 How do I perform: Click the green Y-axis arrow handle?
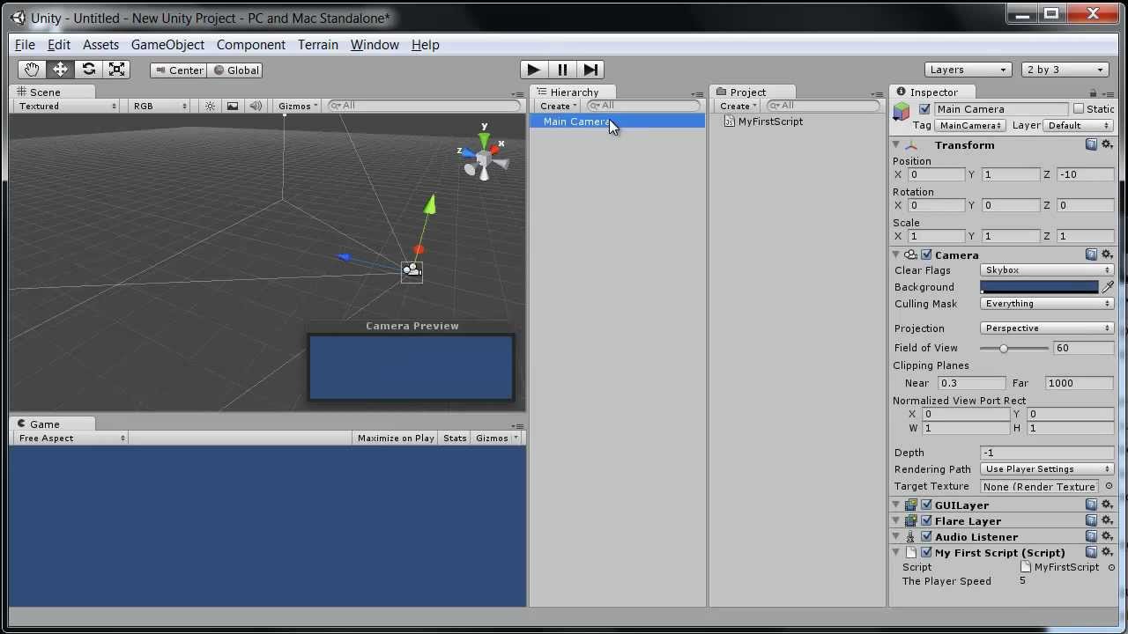click(x=429, y=205)
